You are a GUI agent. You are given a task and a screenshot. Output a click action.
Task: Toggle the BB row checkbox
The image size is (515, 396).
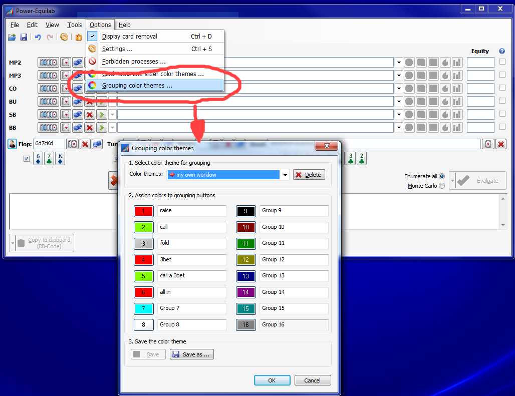[x=502, y=127]
